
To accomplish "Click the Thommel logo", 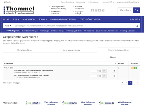I will pyautogui.click(x=19, y=10).
